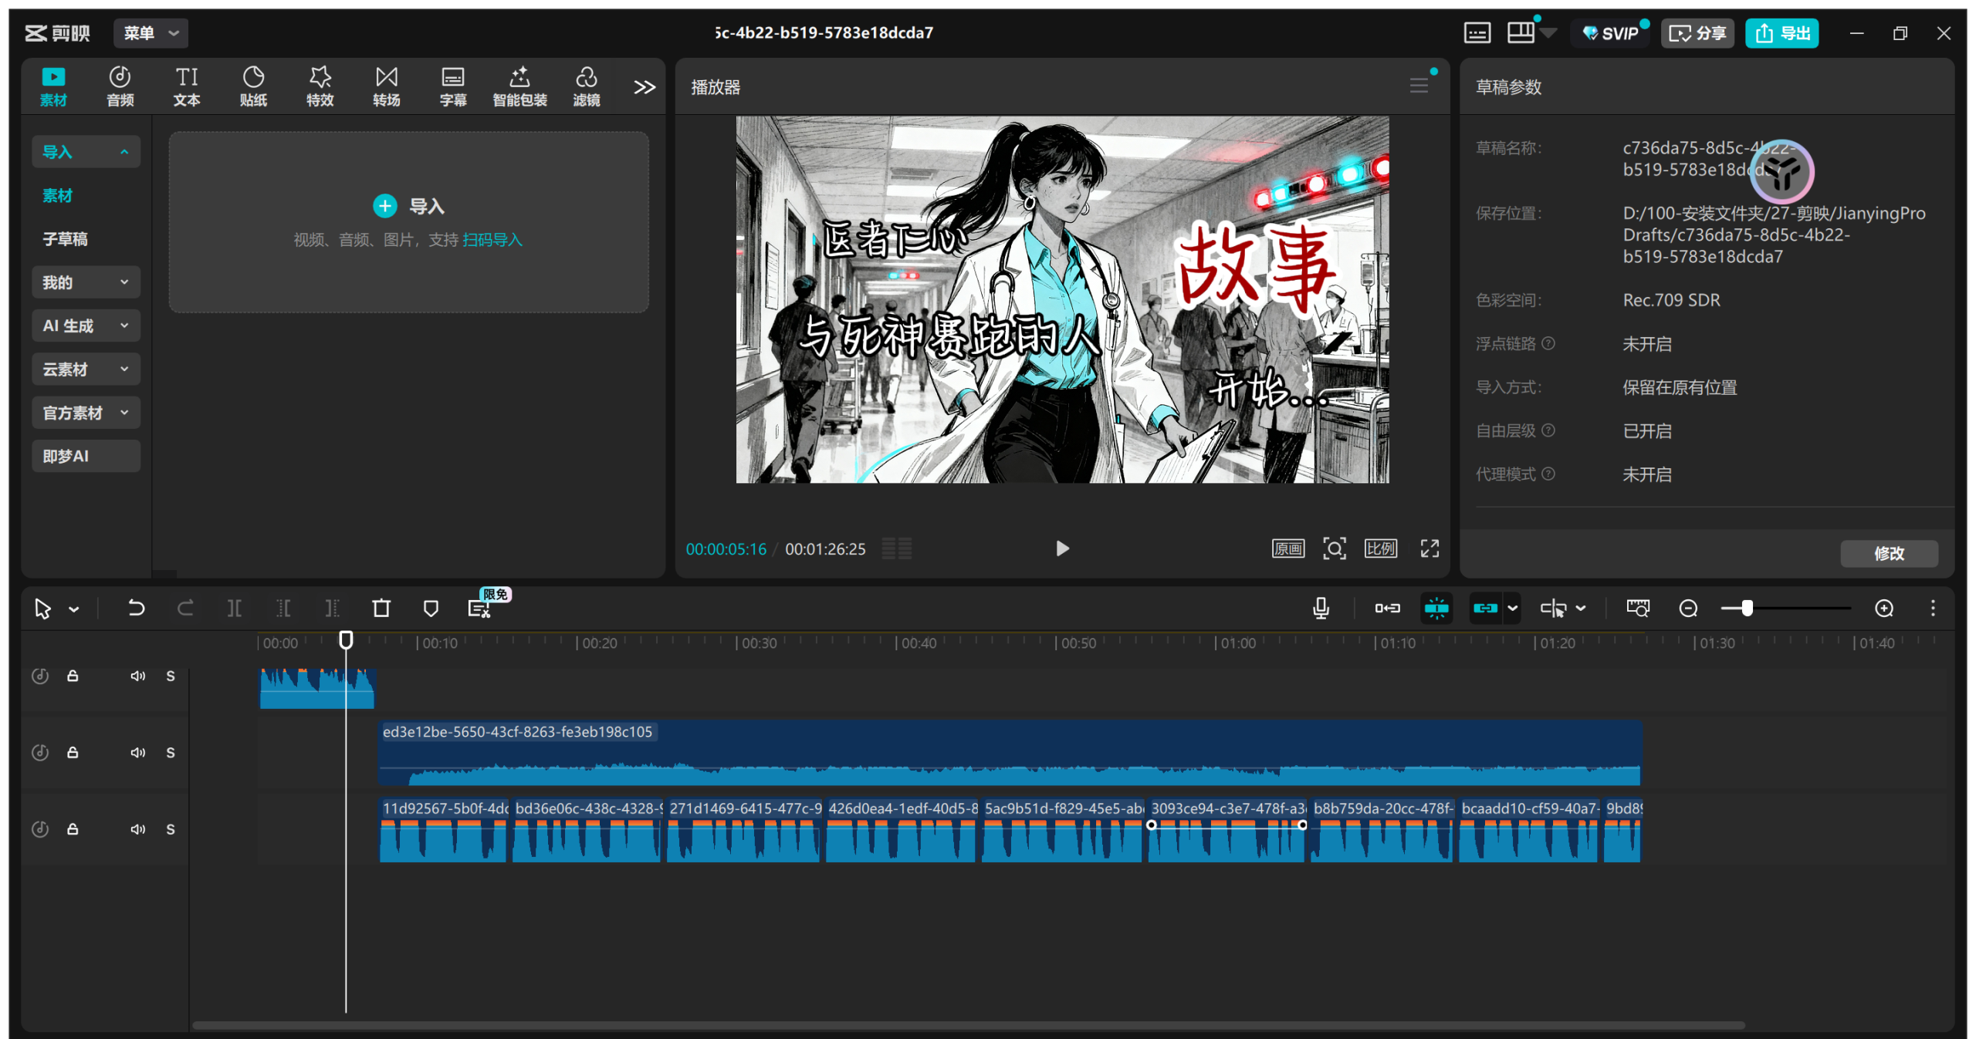Click the marker shield icon in timeline toolbar

click(x=431, y=609)
